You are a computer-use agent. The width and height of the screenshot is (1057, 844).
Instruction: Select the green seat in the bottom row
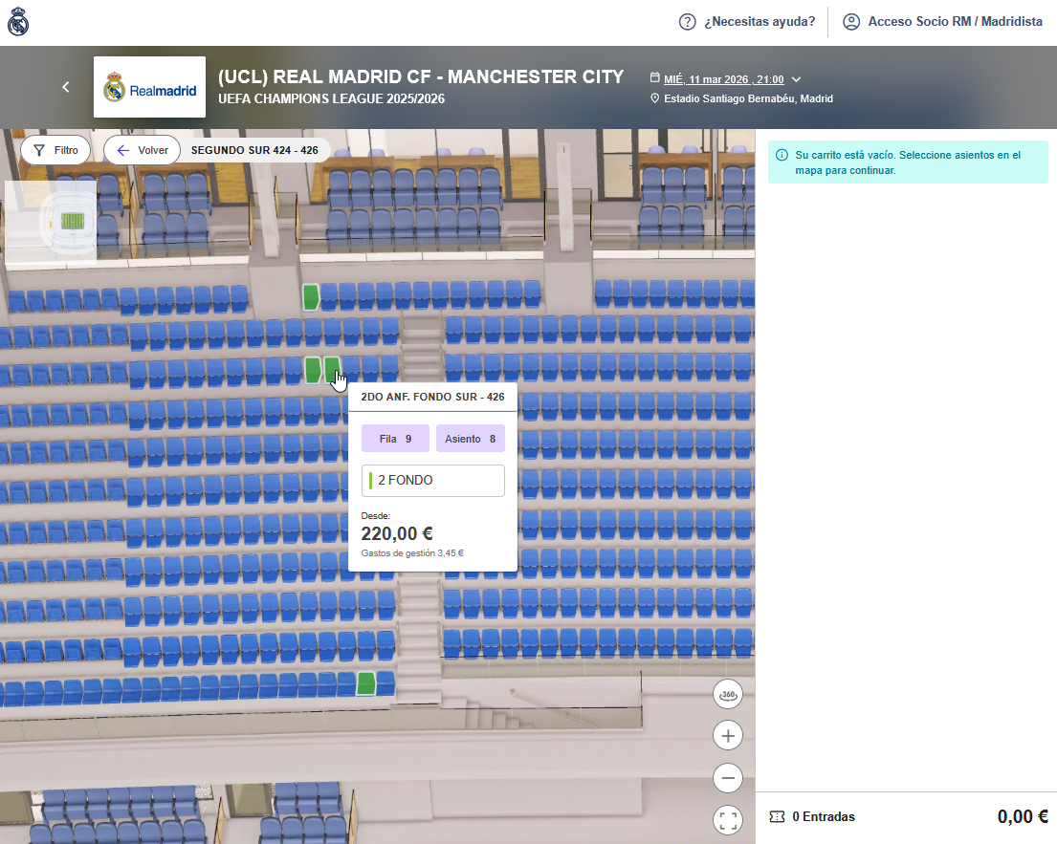pos(365,683)
